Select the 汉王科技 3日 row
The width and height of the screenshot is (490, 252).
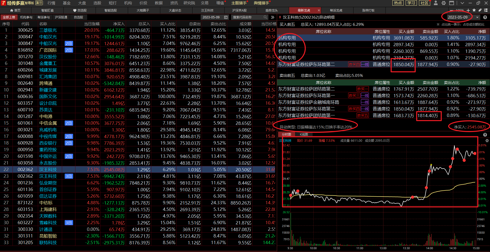[x=138, y=176]
